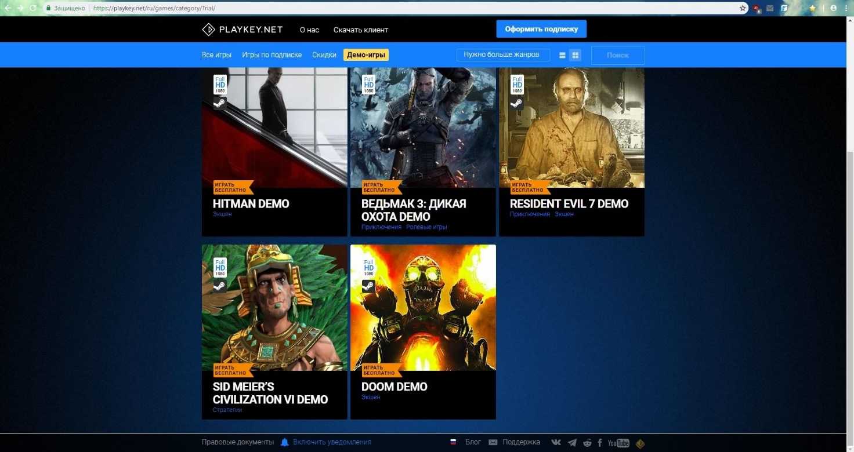Switch to list view layout
Viewport: 854px width, 452px height.
point(562,55)
